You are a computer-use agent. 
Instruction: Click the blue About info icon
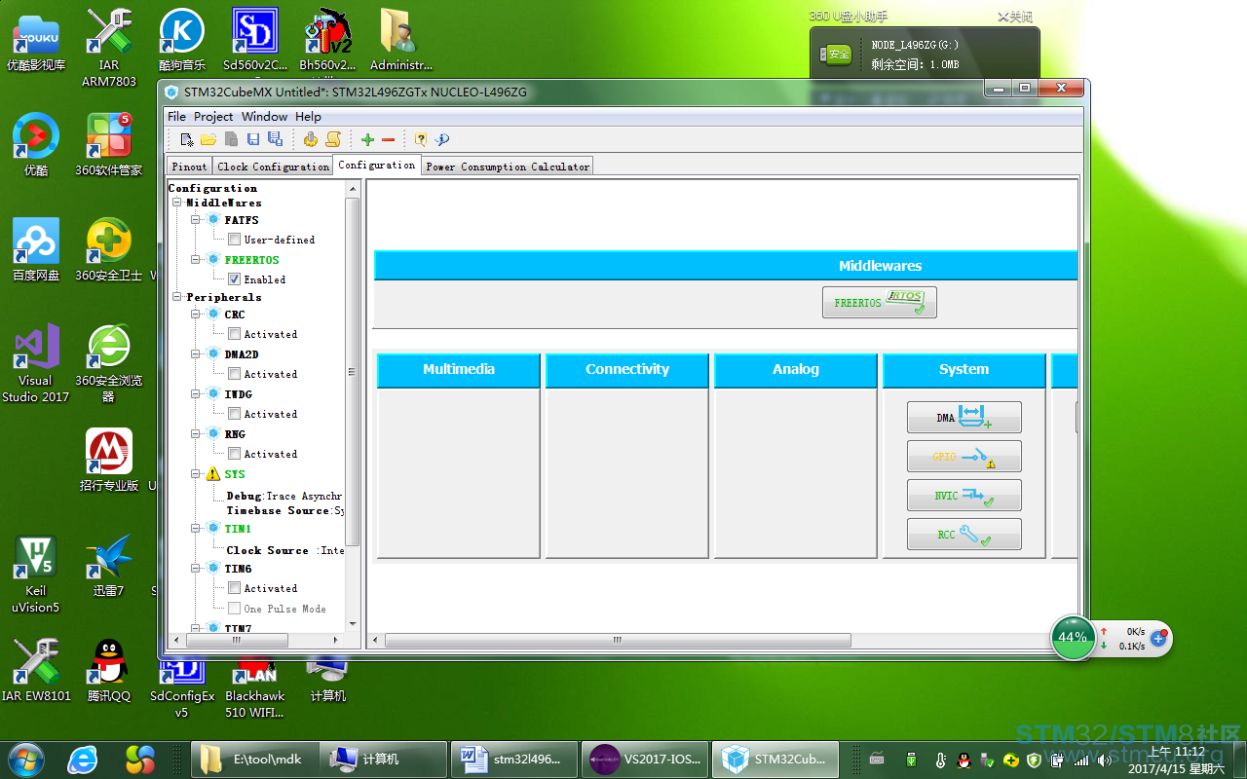coord(441,139)
